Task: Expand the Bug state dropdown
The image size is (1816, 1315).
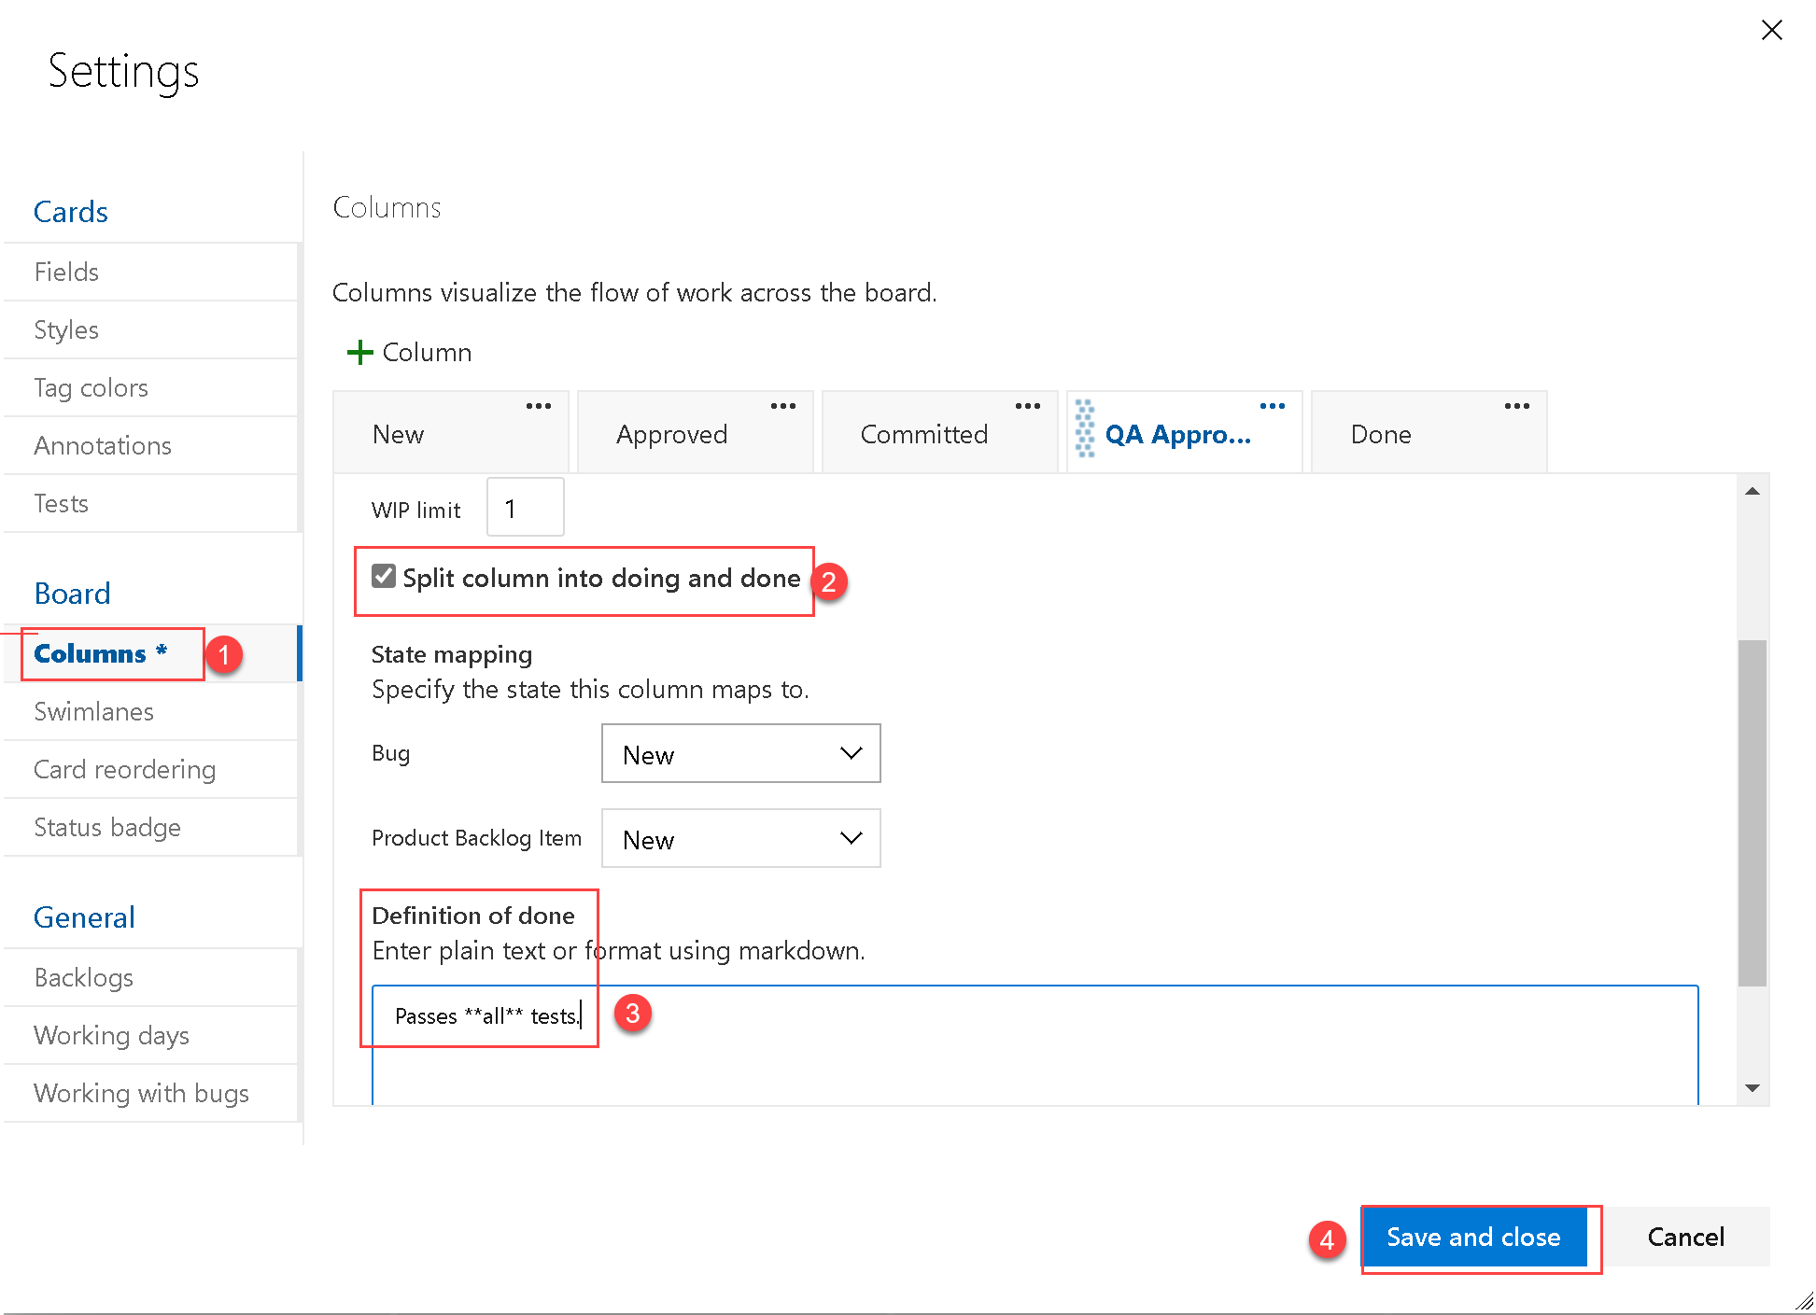Action: (x=740, y=753)
